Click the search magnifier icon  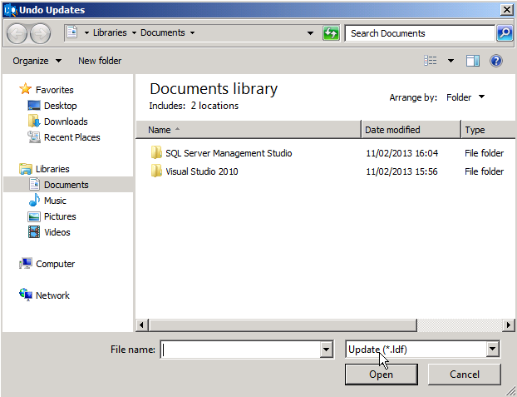[504, 33]
